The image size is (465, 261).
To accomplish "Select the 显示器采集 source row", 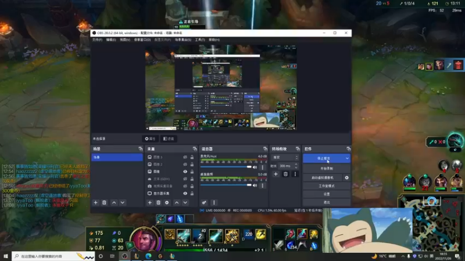I will coord(171,193).
